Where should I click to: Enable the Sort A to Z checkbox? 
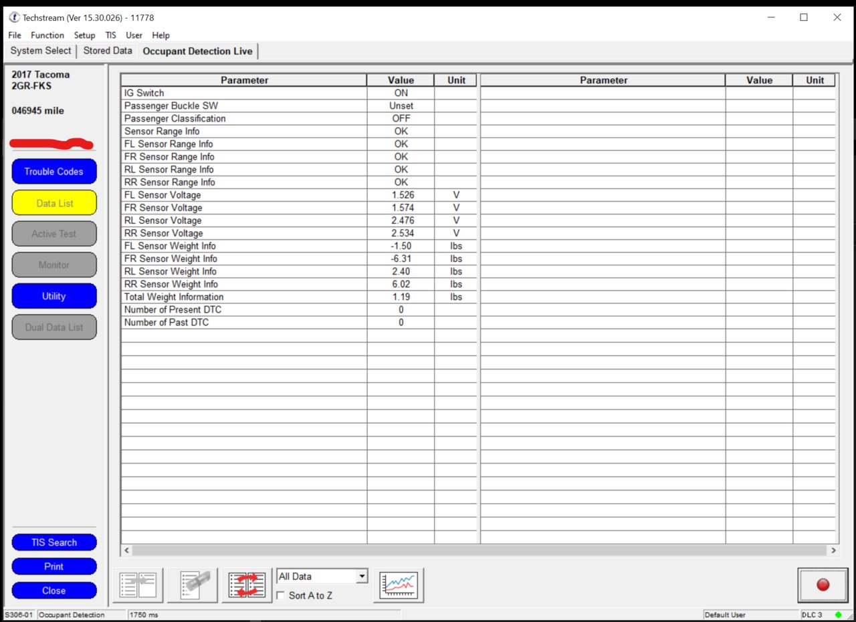(281, 595)
